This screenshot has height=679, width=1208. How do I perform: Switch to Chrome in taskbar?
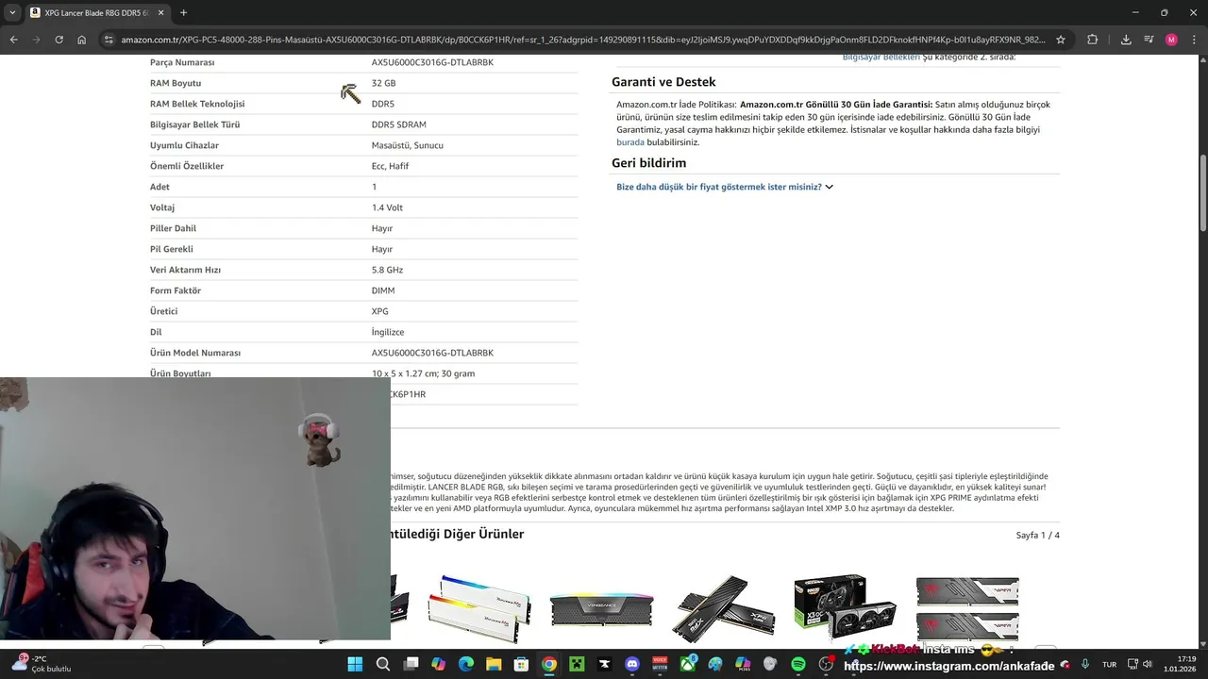click(x=548, y=664)
